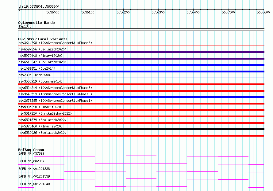Open variant nsv5870460 (Almarri2020) label
Screen dimensions: 273x191
pos(40,126)
